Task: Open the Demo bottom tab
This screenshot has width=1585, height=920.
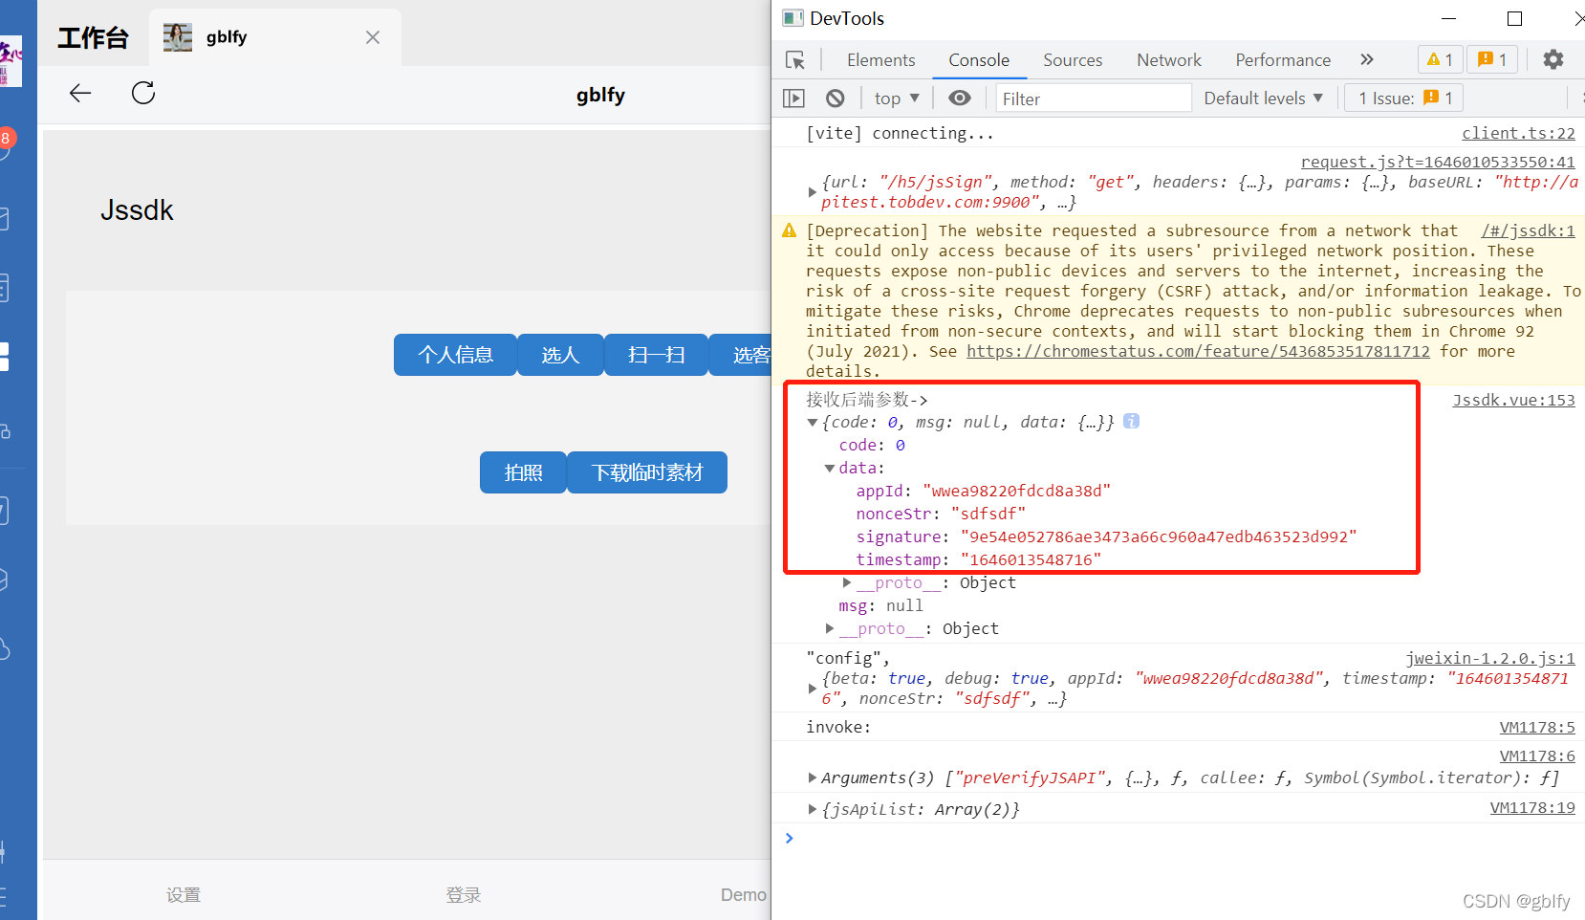Action: click(x=744, y=895)
